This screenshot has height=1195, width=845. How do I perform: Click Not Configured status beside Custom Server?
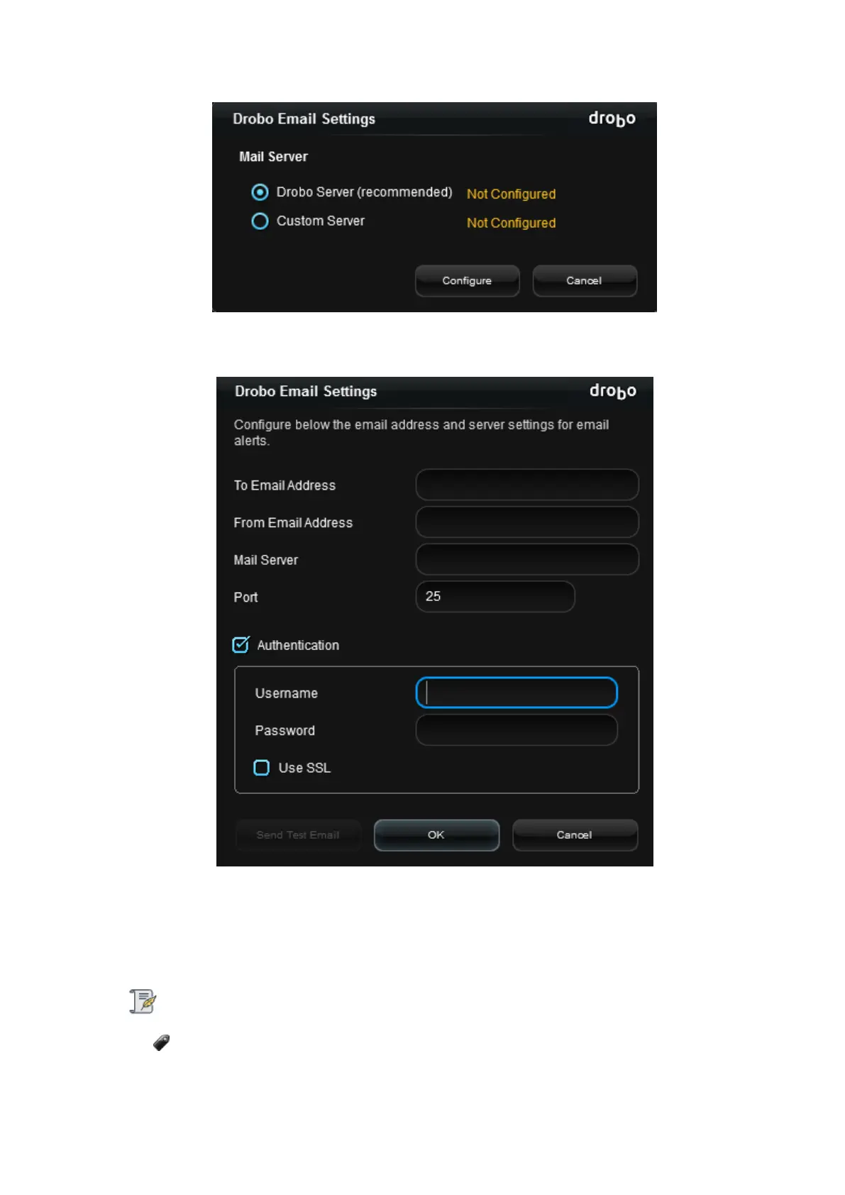coord(511,223)
